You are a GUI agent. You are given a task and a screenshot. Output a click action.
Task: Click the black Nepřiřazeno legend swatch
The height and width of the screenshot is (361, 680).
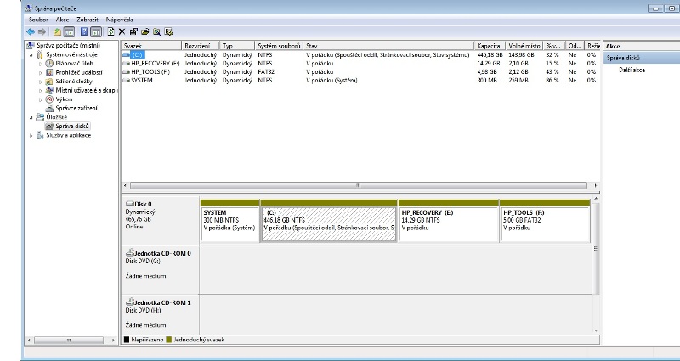pos(126,341)
